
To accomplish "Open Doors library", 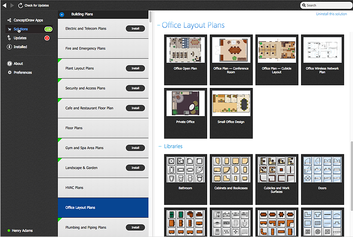I will pyautogui.click(x=323, y=179).
